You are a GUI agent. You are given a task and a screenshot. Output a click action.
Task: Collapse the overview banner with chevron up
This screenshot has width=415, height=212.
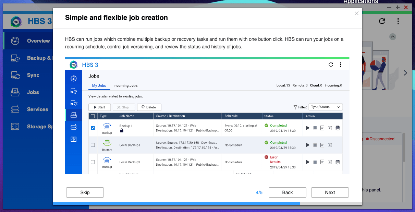[x=393, y=37]
